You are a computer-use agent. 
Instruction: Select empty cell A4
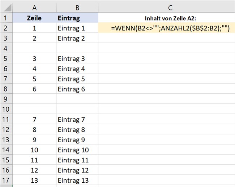coord(34,48)
